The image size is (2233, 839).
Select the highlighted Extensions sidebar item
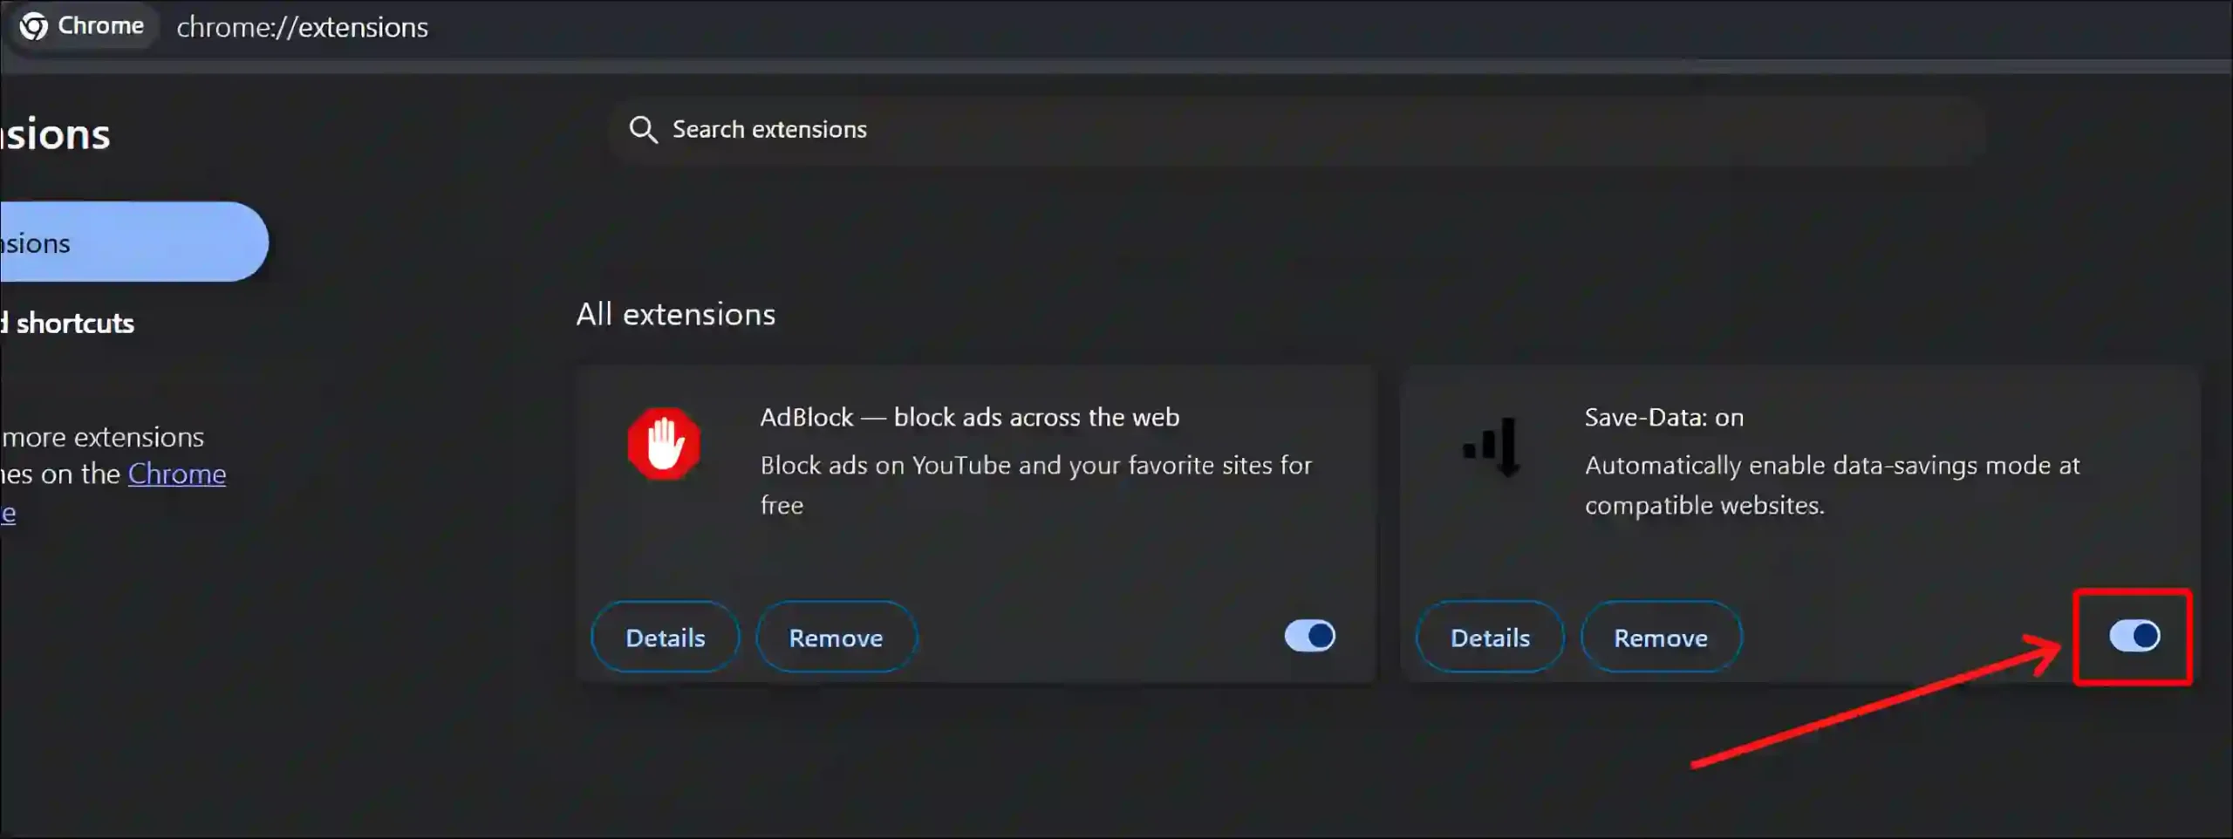(x=133, y=242)
